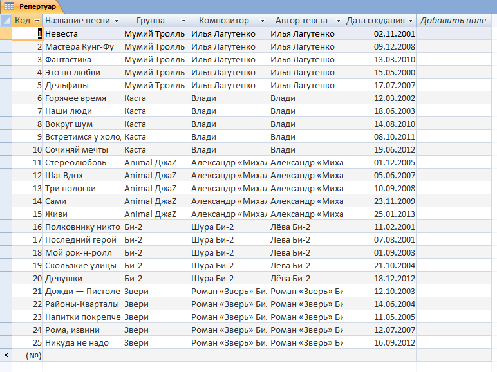Click the song cell Три полоски
This screenshot has height=372, width=497.
(x=82, y=188)
